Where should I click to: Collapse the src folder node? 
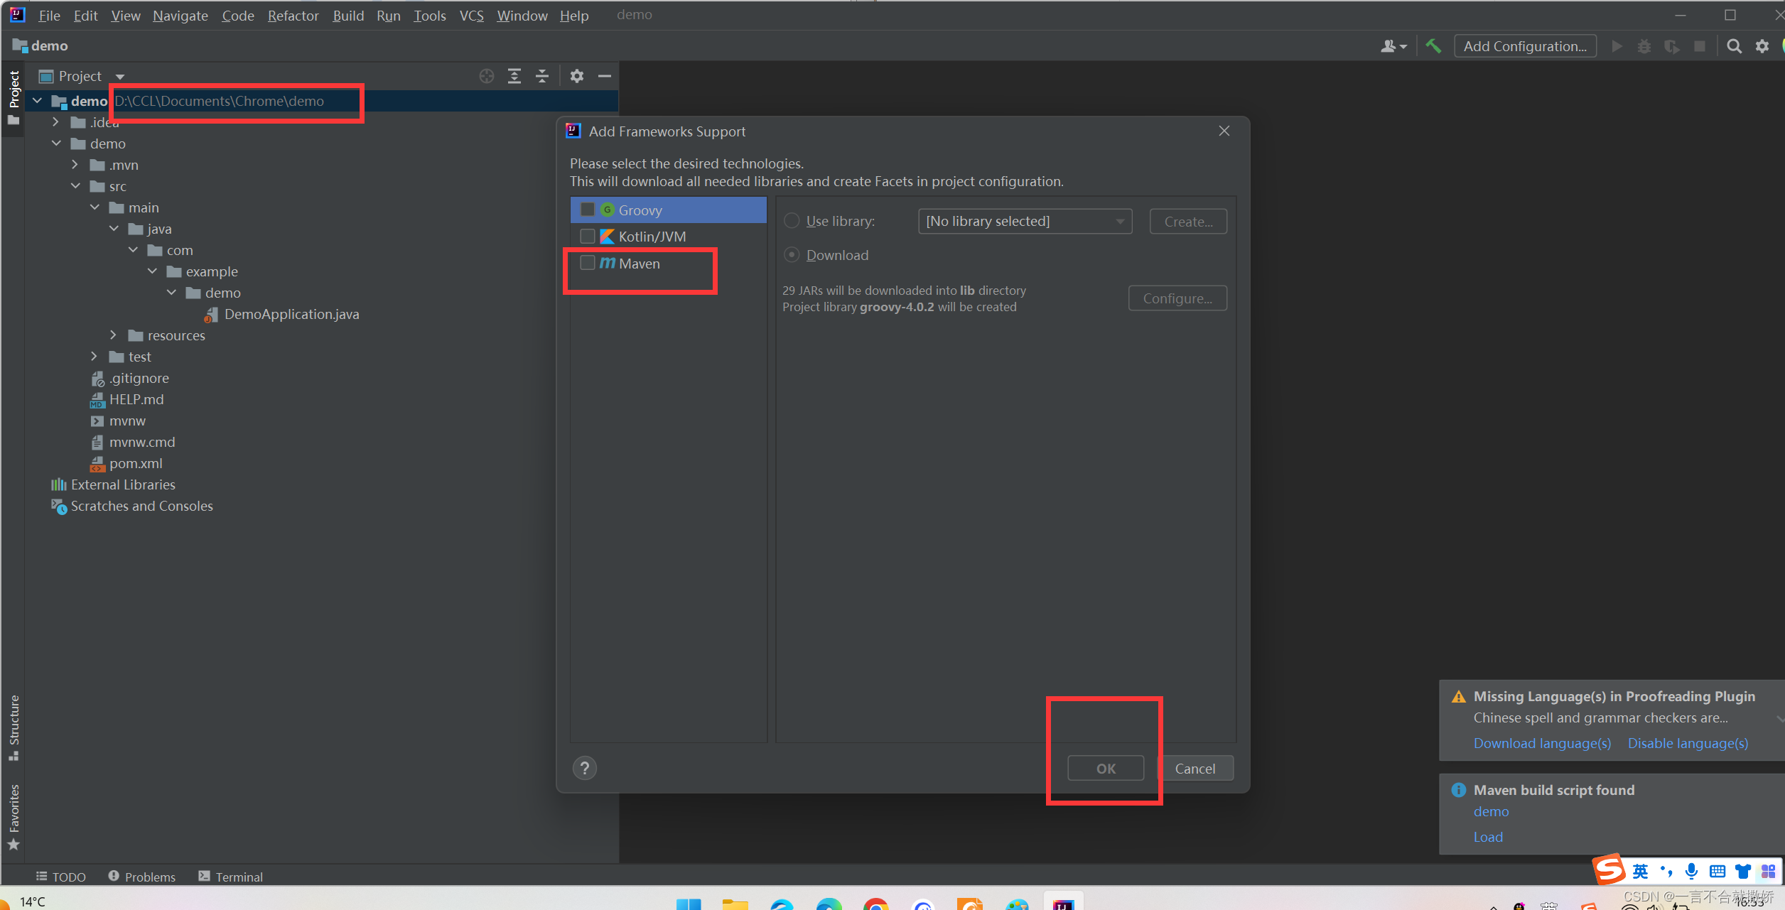[76, 186]
